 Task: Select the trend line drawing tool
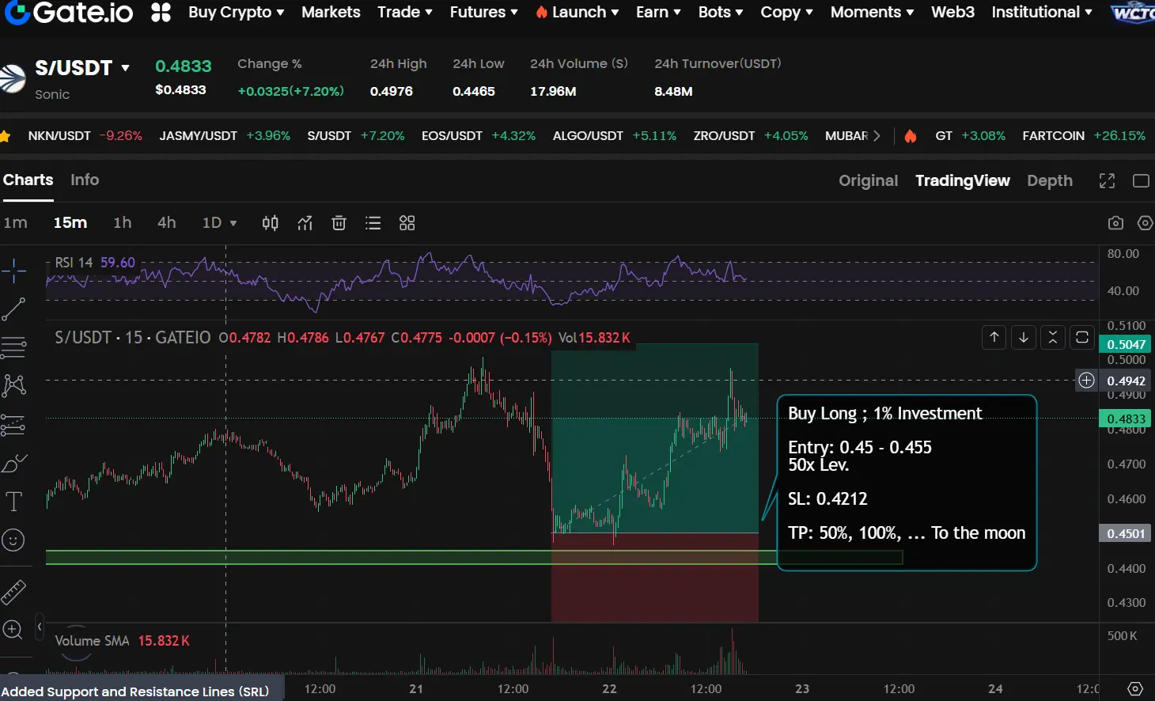(13, 309)
